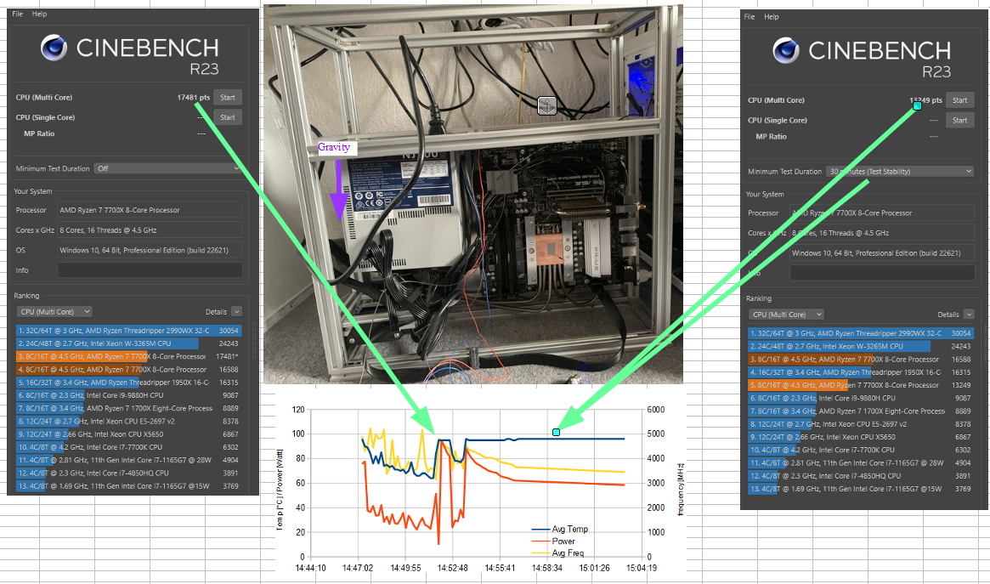Click the Cinebench logo in the left window
This screenshot has width=990, height=584.
point(54,48)
